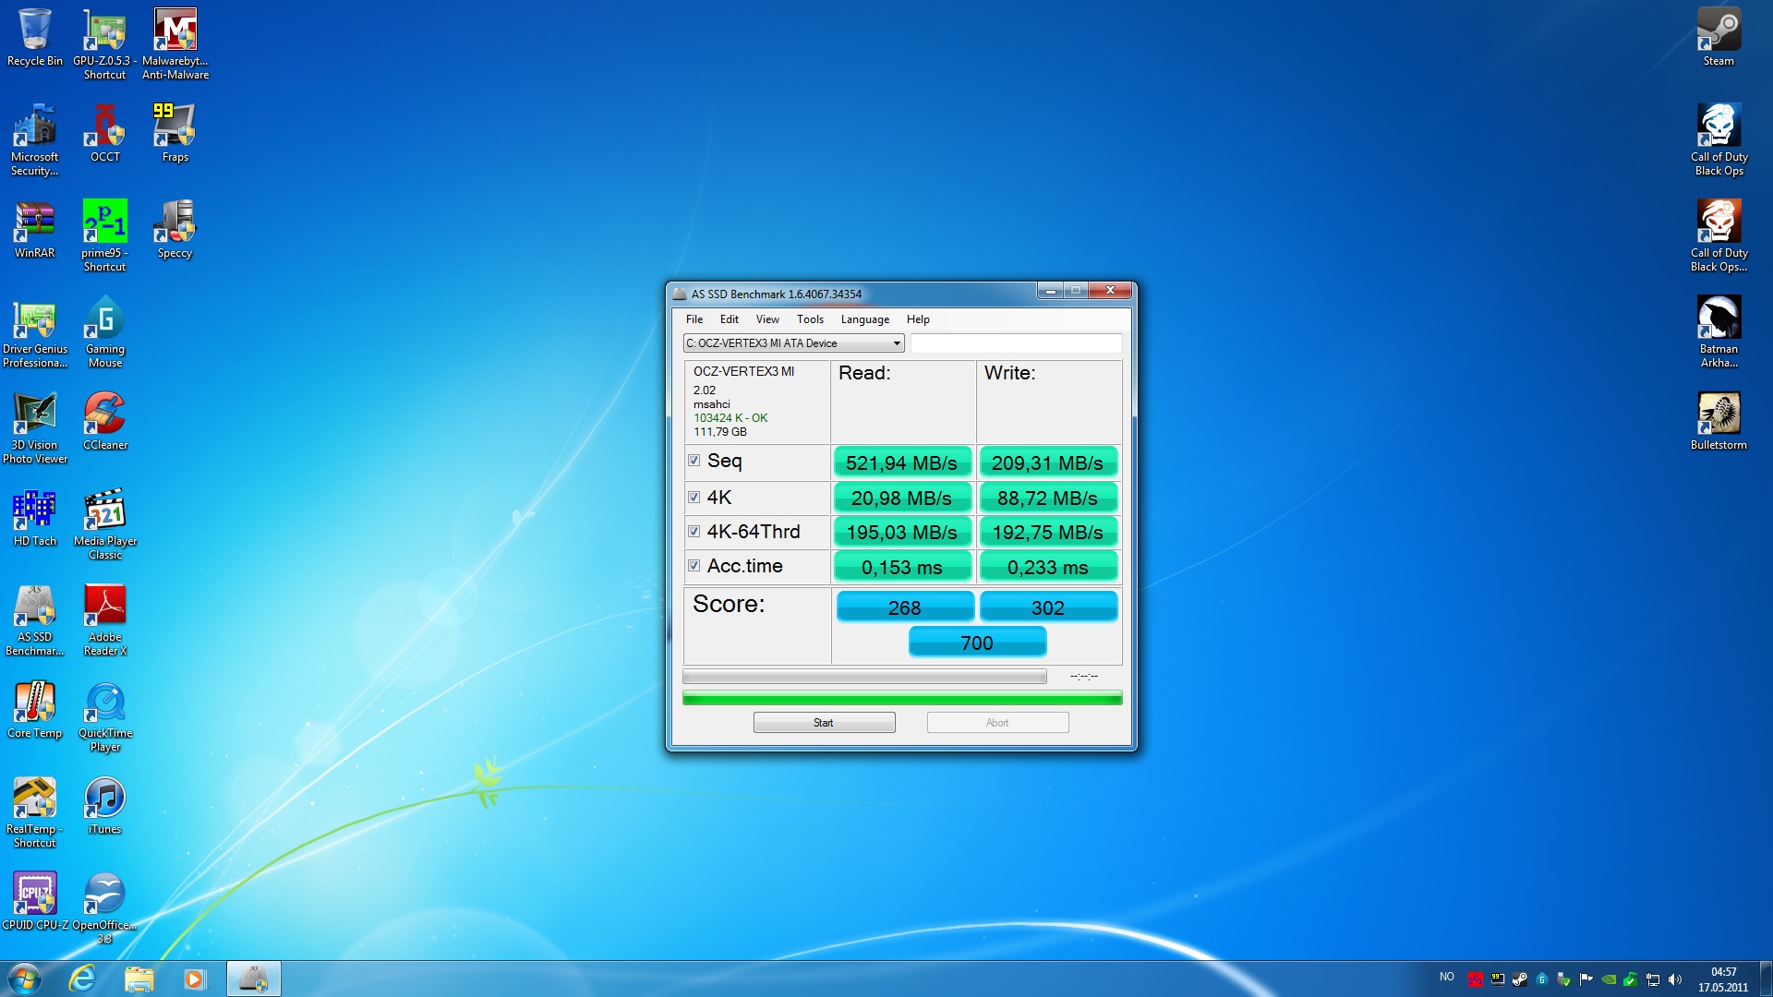Click the volume speaker tray icon
The height and width of the screenshot is (997, 1773).
coord(1675,979)
